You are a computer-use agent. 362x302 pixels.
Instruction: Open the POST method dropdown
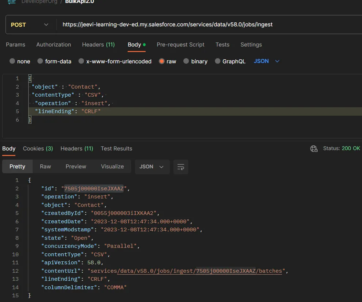tap(30, 25)
